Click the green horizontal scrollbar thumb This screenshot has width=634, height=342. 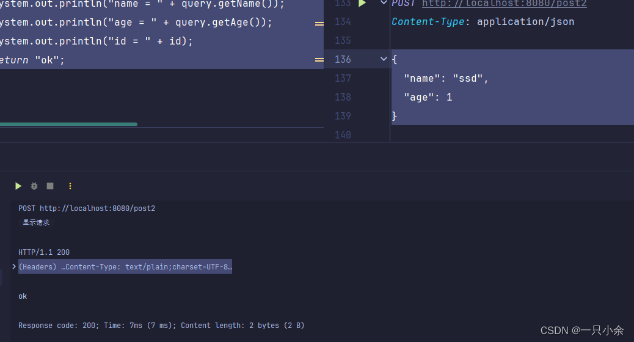68,124
